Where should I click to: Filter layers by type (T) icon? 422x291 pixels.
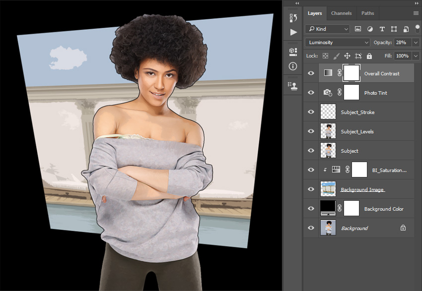coord(382,29)
